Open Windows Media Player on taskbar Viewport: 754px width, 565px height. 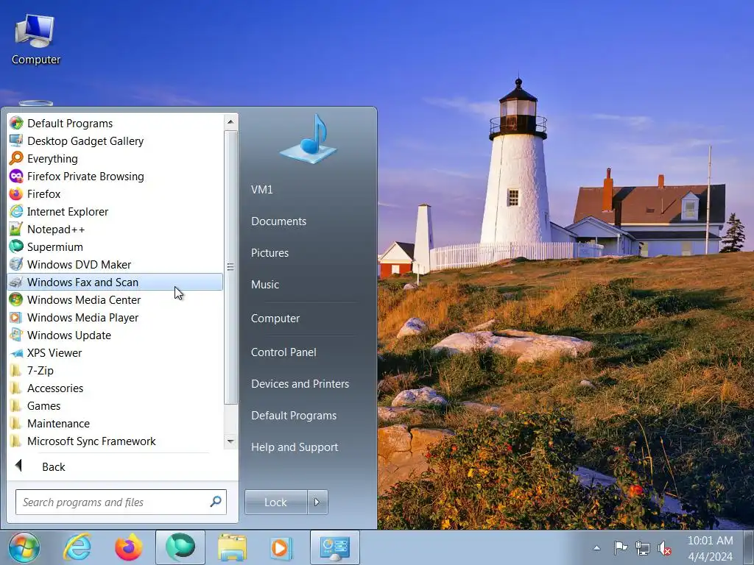(281, 547)
